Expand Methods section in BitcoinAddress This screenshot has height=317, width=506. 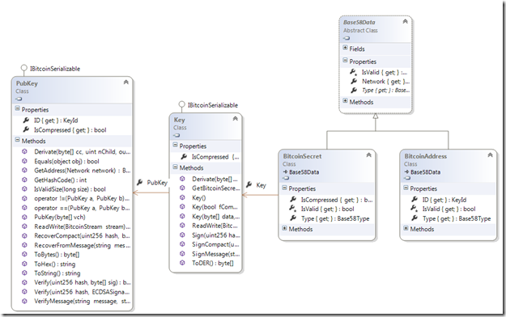coord(406,228)
